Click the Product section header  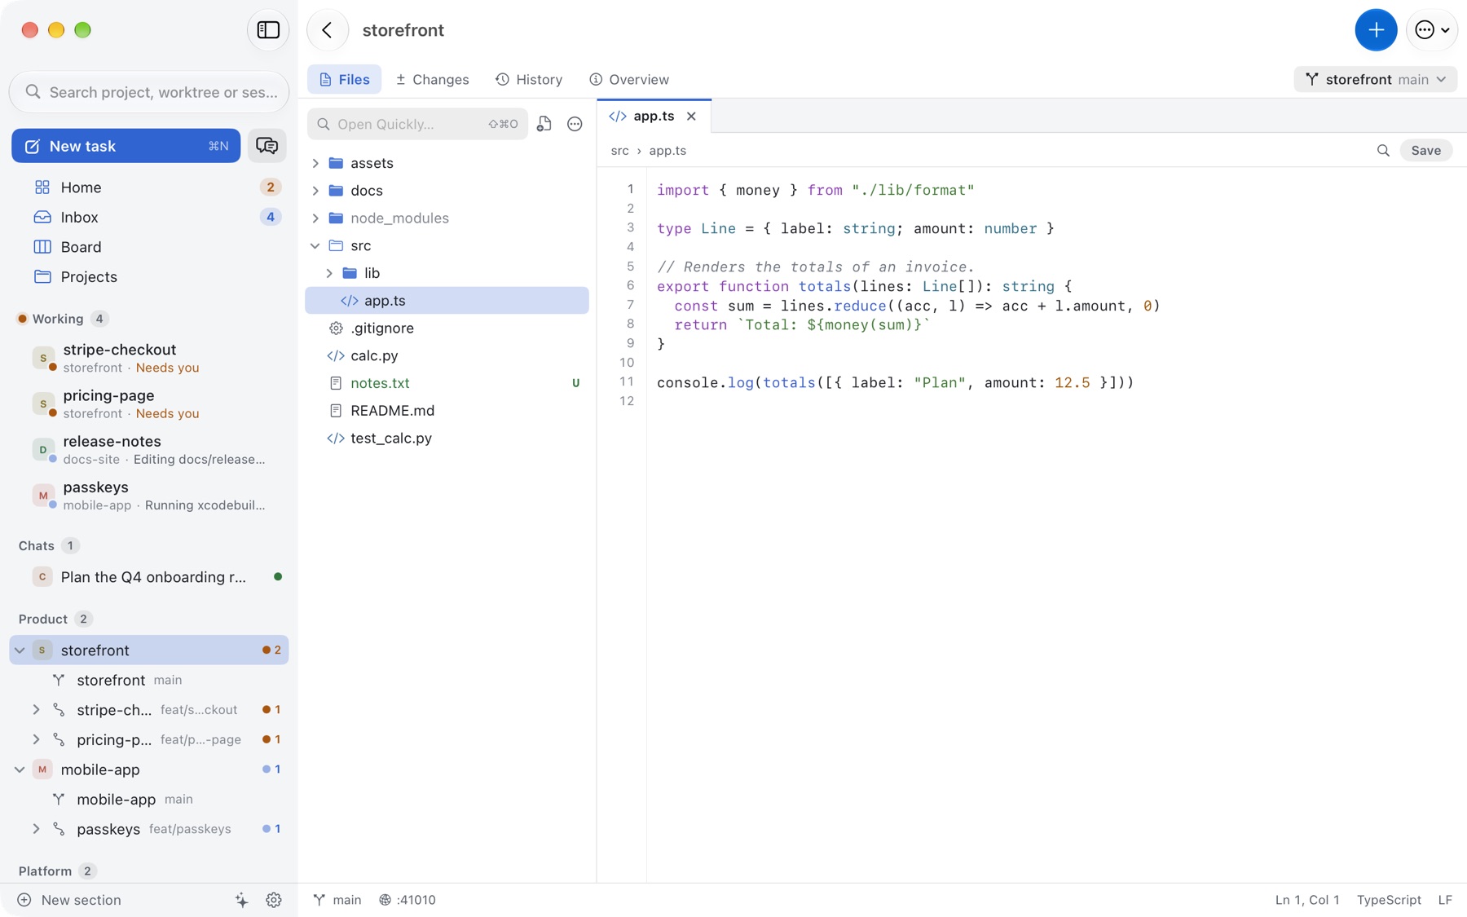pyautogui.click(x=55, y=619)
